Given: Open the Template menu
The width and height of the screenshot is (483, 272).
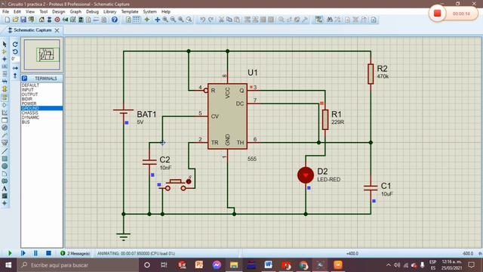Looking at the screenshot, I should tap(130, 12).
